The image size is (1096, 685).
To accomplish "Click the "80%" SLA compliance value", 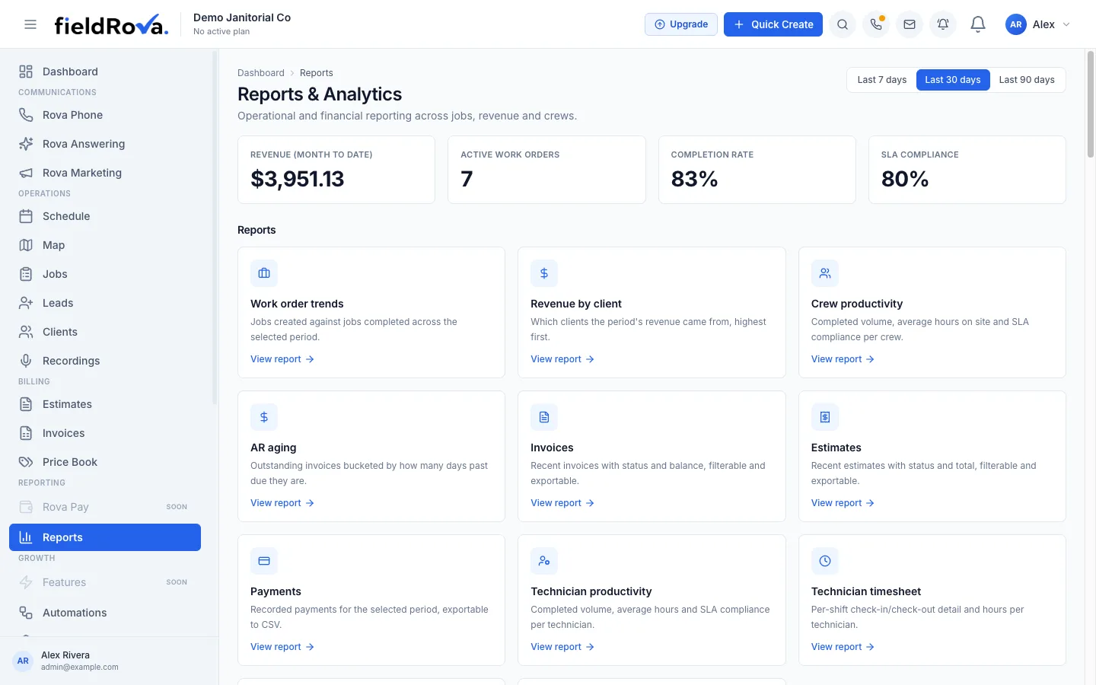I will click(905, 179).
